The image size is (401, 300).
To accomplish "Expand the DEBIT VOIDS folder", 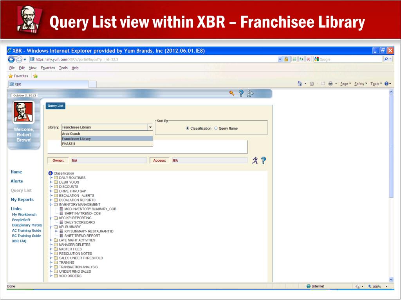I will (x=51, y=182).
